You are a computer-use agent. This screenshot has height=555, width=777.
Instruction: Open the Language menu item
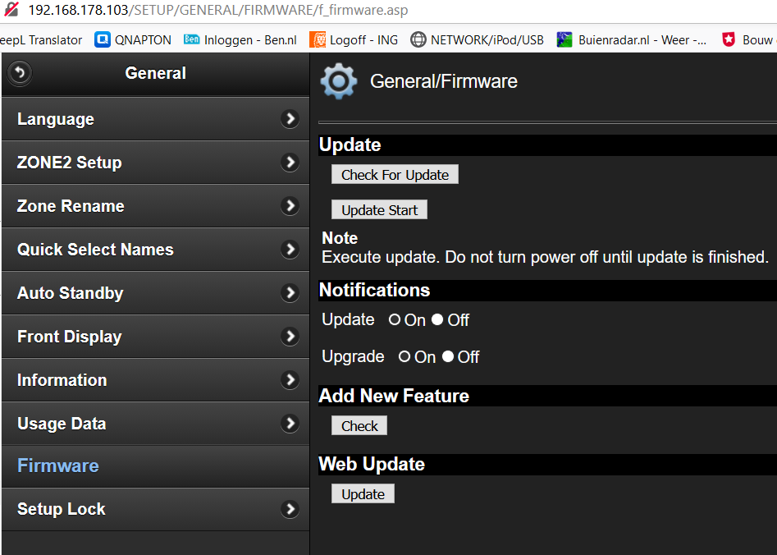click(156, 119)
